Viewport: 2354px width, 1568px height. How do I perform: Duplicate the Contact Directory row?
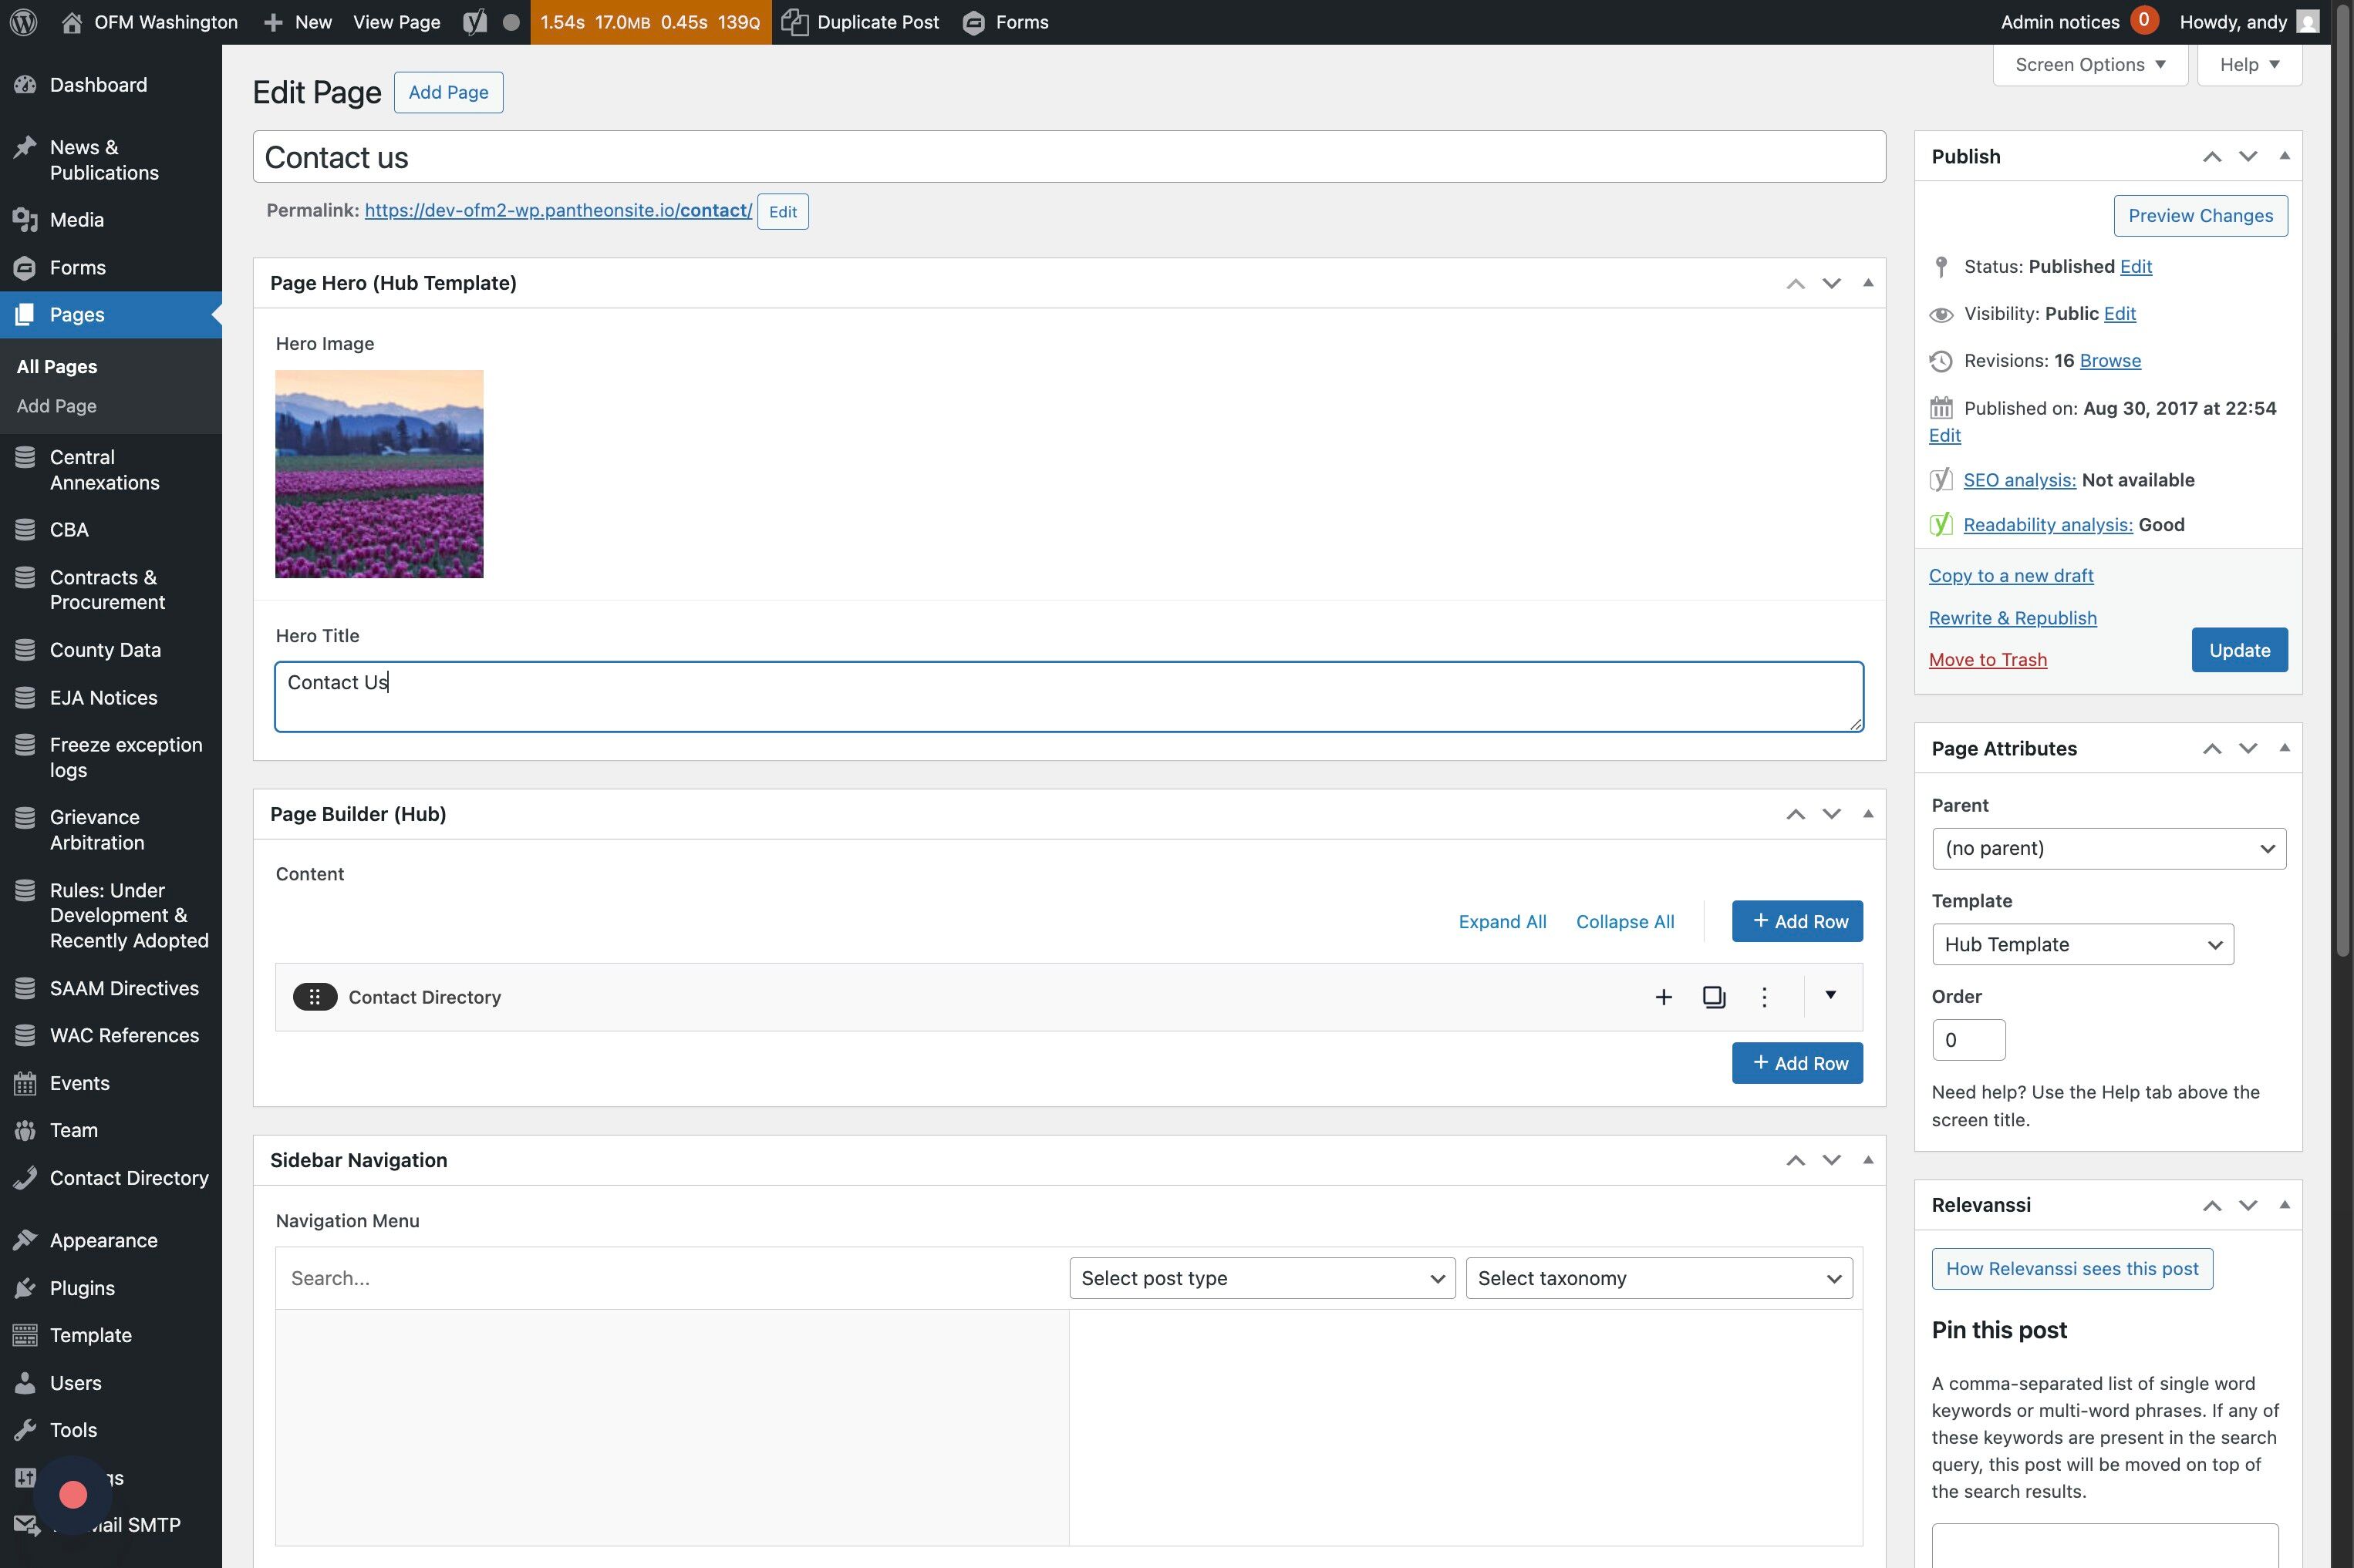(1714, 997)
